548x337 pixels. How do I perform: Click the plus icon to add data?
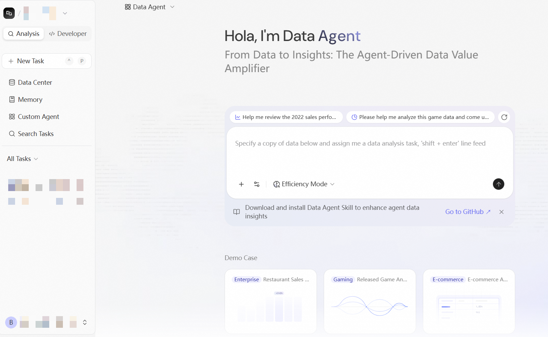tap(241, 184)
